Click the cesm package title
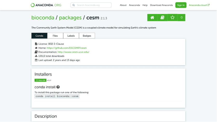Image resolution: width=217 pixels, height=122 pixels. point(93,18)
